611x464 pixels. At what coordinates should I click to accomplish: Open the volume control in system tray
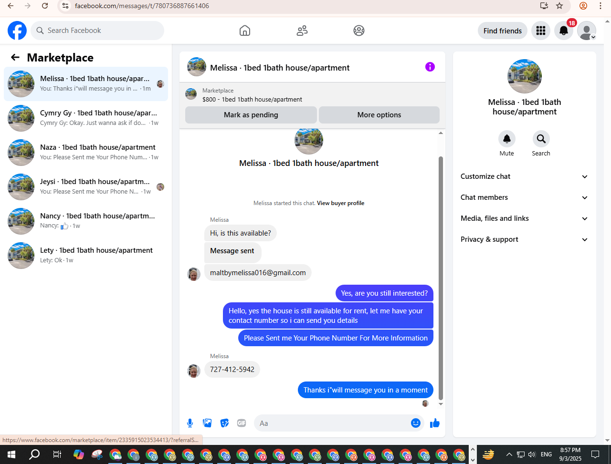[x=532, y=454]
